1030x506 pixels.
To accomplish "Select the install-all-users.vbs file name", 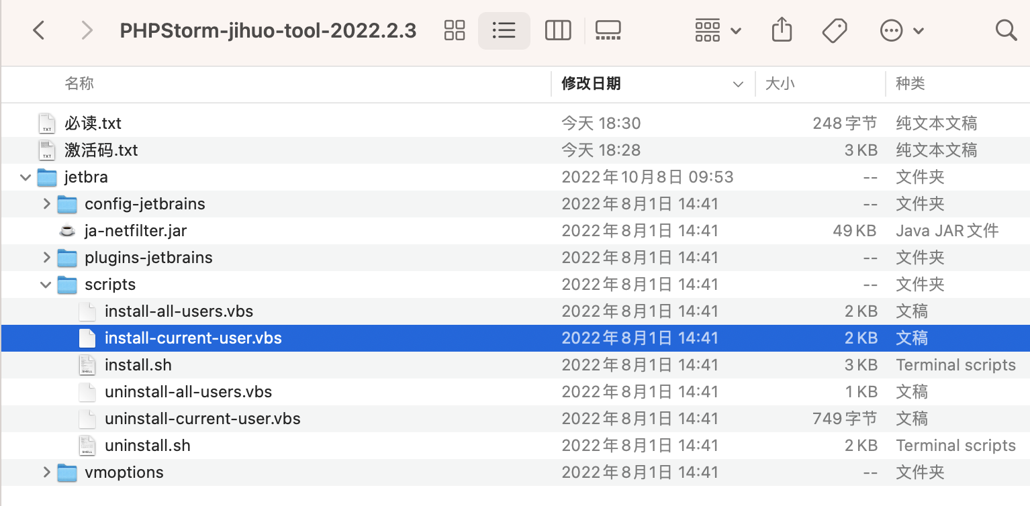I will click(x=179, y=311).
